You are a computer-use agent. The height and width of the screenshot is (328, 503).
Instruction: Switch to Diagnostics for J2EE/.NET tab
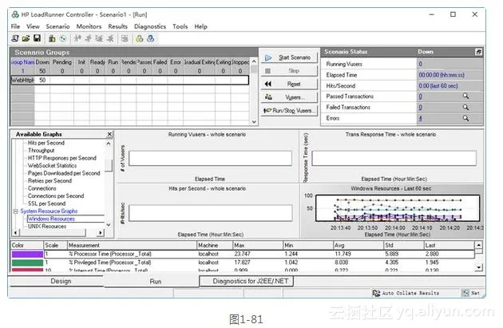(247, 281)
